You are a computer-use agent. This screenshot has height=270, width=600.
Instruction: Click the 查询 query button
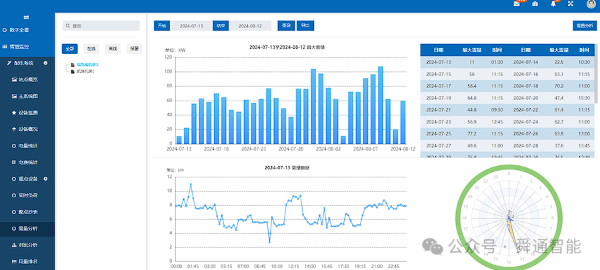coord(286,25)
